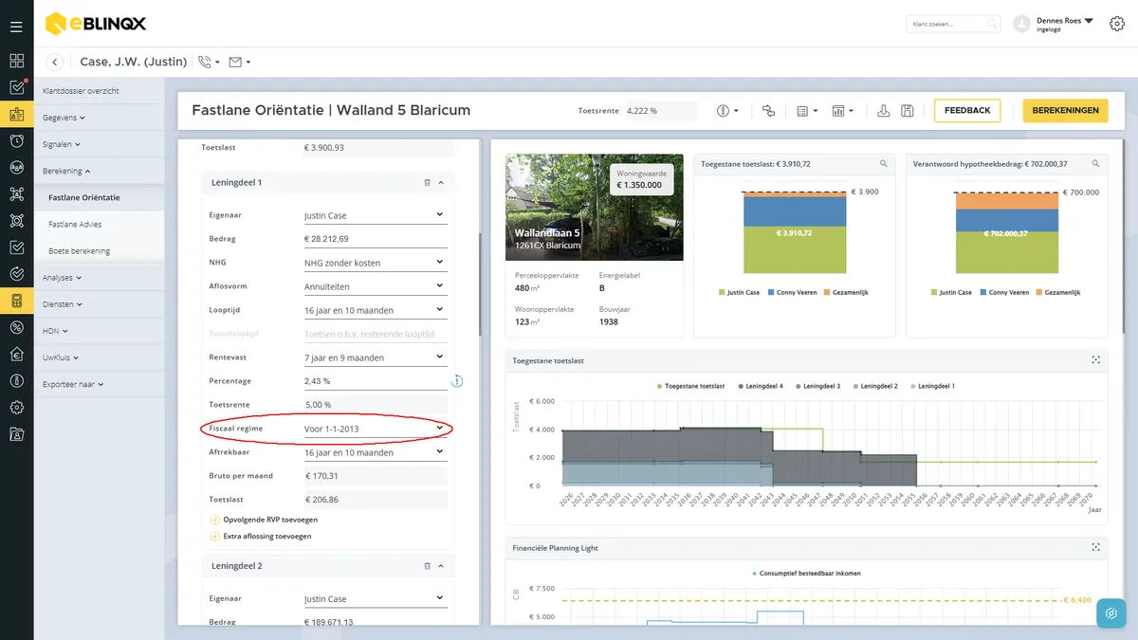Click the Wallandlaan 5 house photo

click(595, 208)
